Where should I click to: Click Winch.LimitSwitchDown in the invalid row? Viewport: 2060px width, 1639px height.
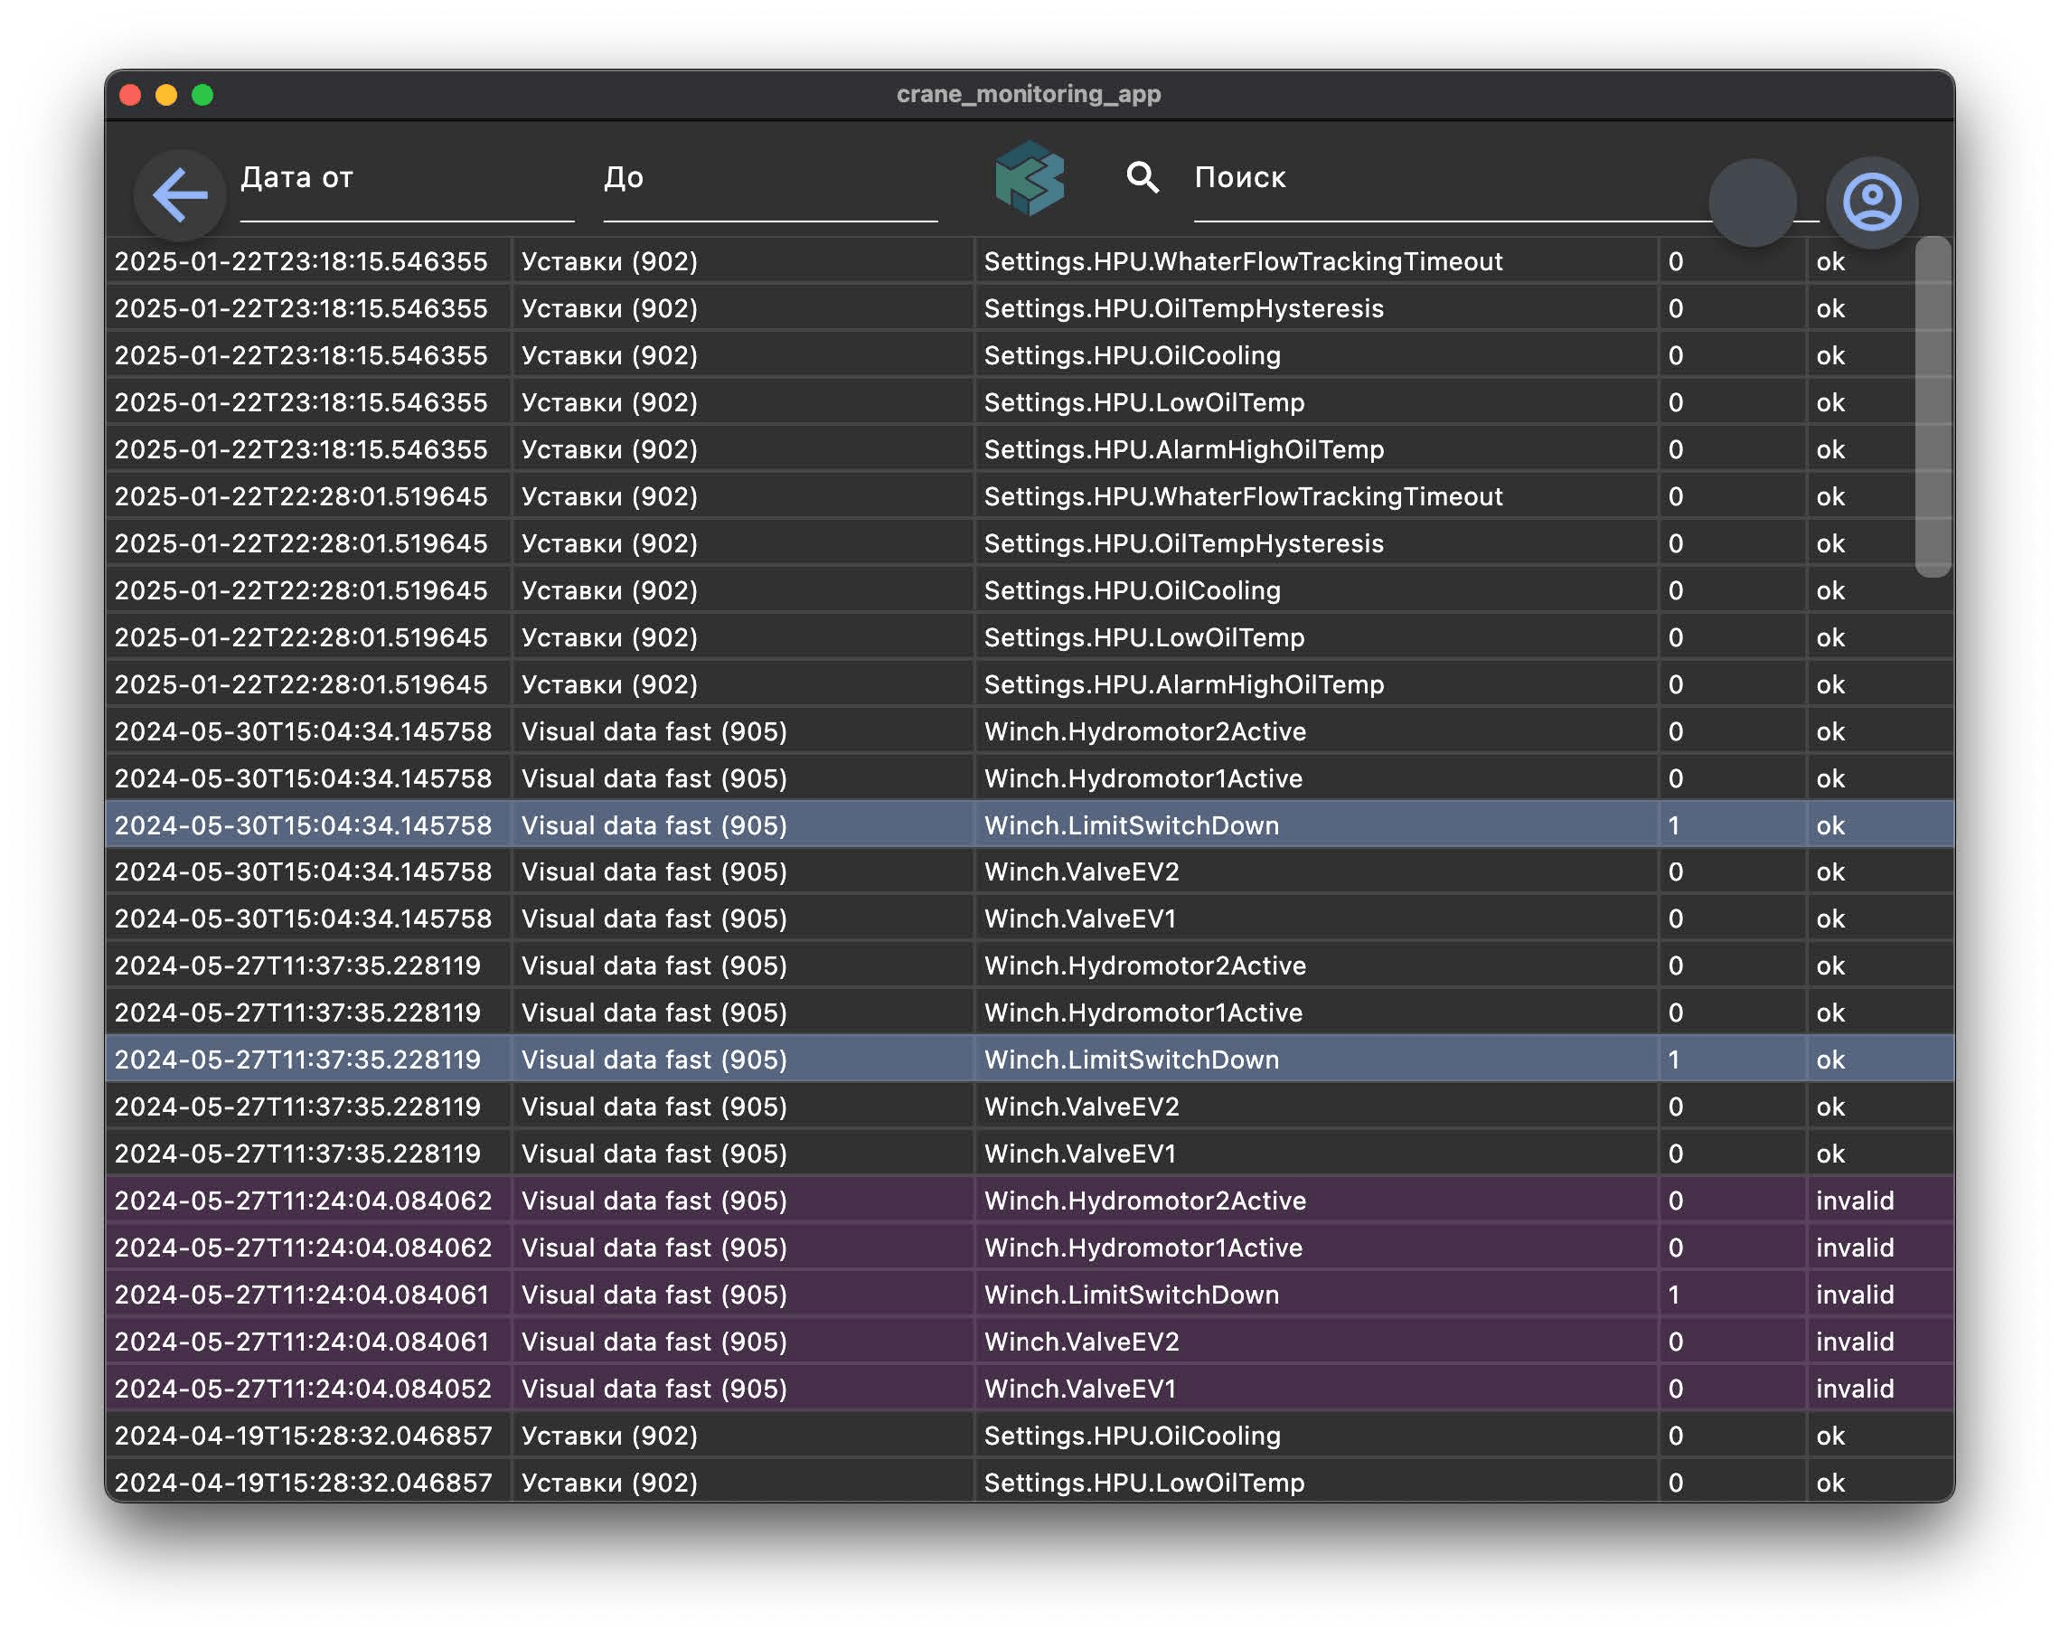1132,1294
